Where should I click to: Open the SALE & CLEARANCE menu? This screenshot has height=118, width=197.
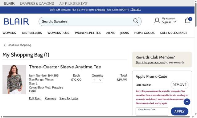[x=174, y=33]
